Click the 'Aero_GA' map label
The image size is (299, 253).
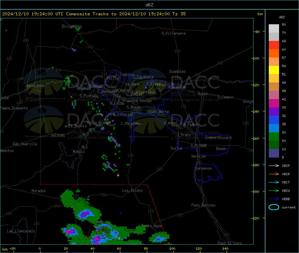pyautogui.click(x=199, y=156)
